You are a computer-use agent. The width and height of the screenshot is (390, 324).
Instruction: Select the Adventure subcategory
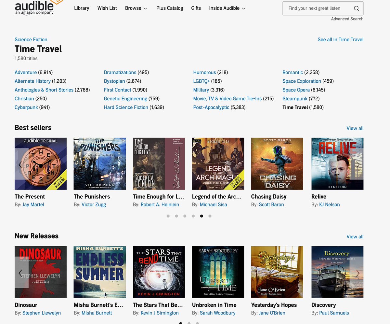pyautogui.click(x=26, y=72)
